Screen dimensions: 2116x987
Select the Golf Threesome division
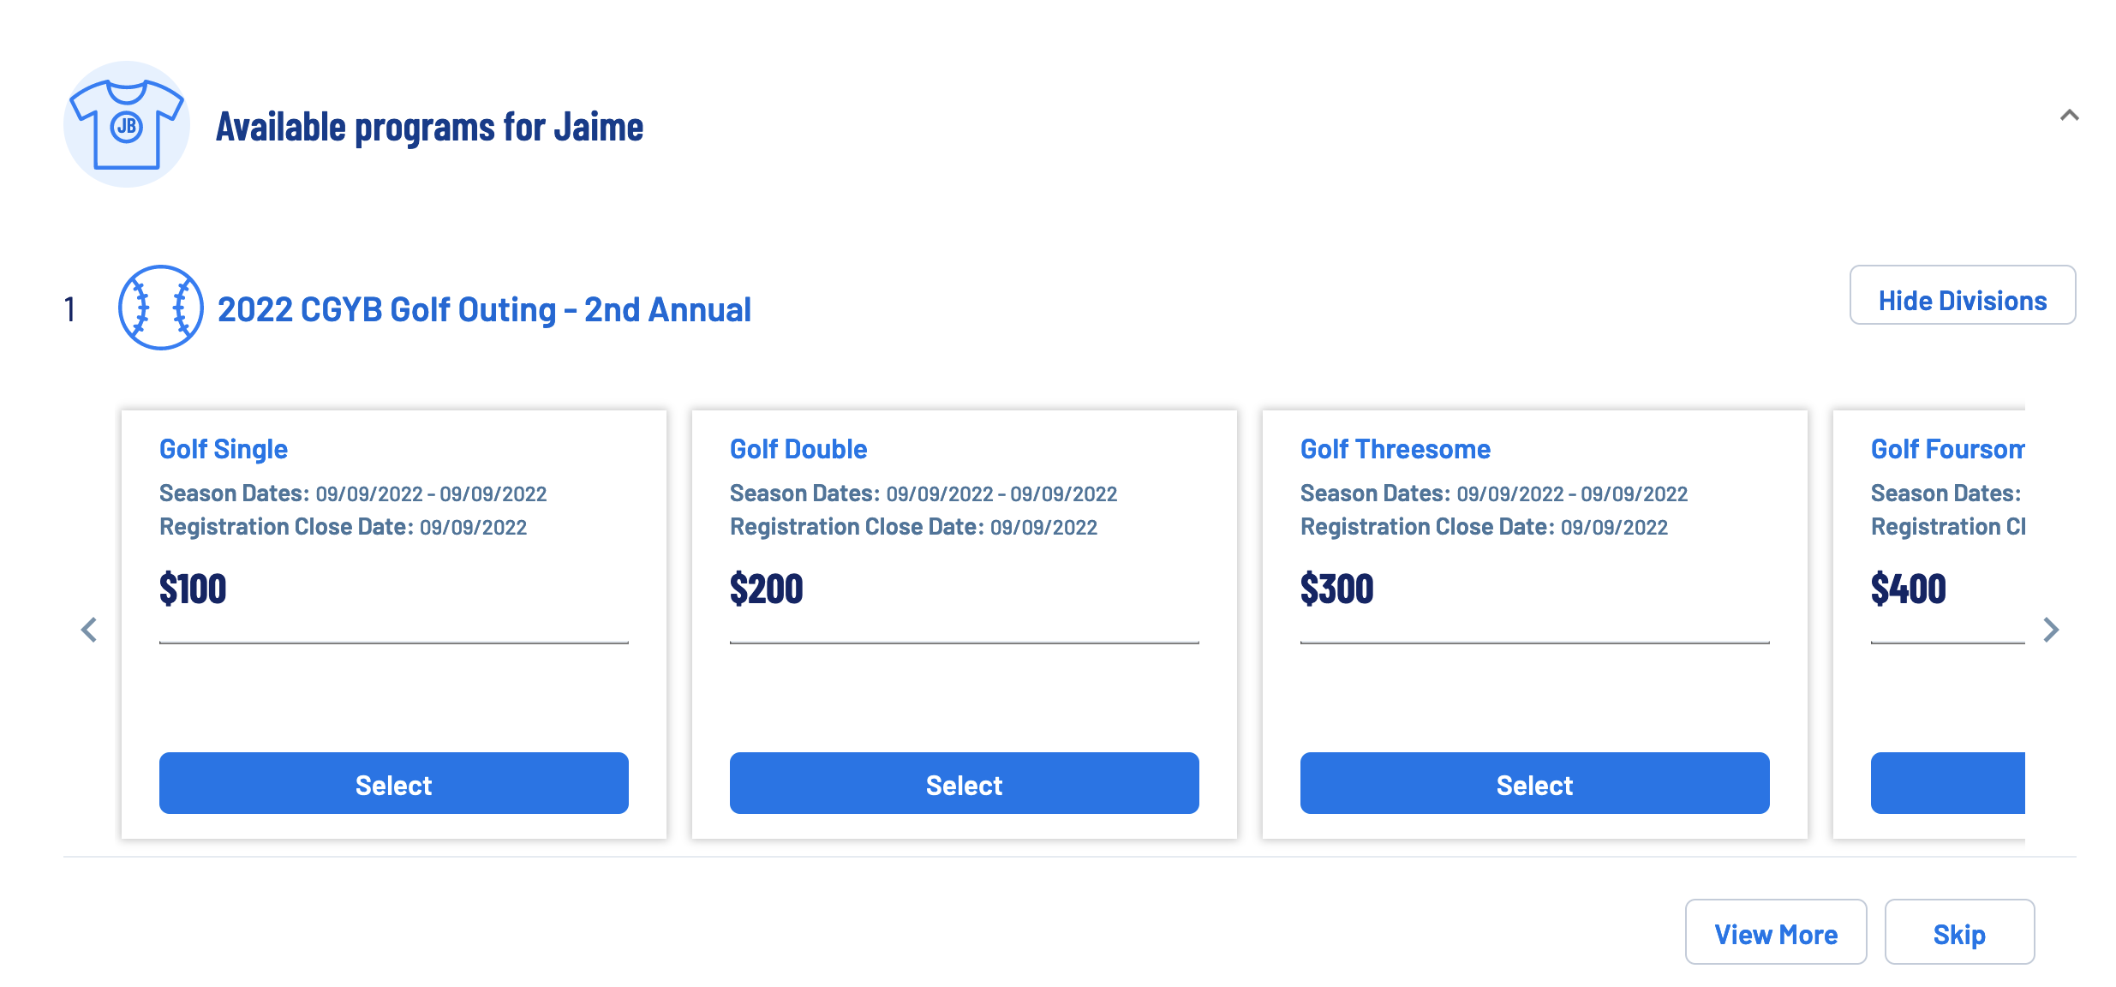1535,784
